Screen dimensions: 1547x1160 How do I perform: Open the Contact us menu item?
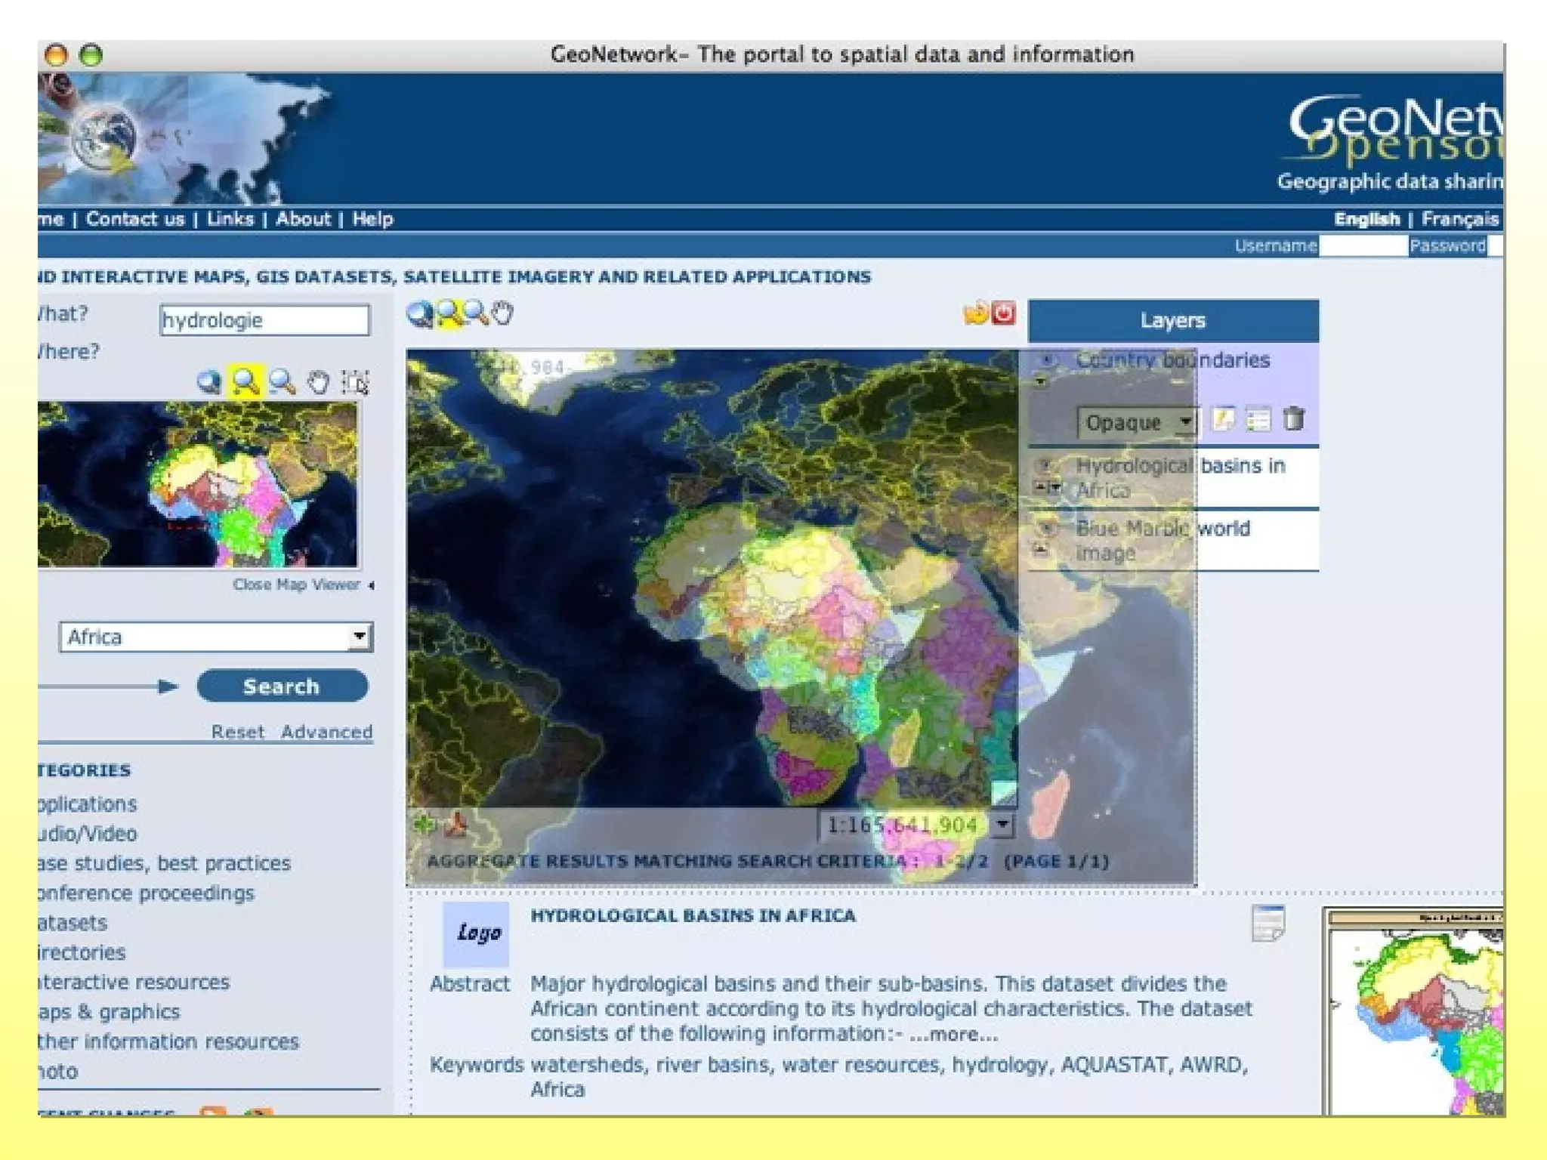[x=135, y=219]
